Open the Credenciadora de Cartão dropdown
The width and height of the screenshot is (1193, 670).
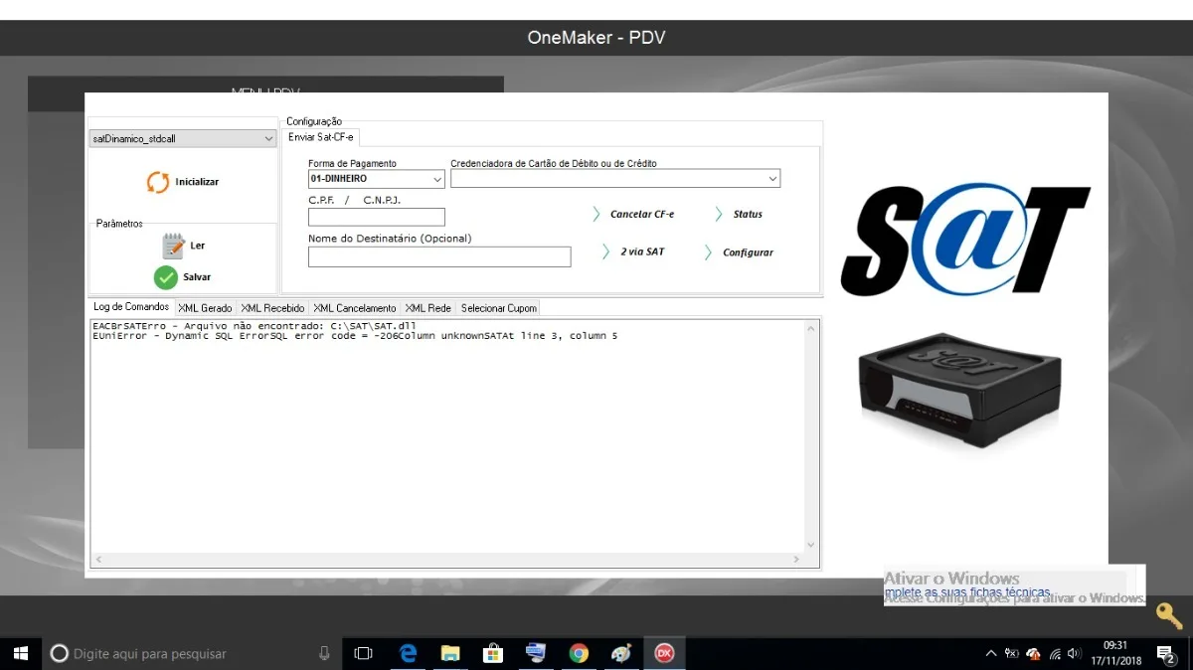(772, 179)
